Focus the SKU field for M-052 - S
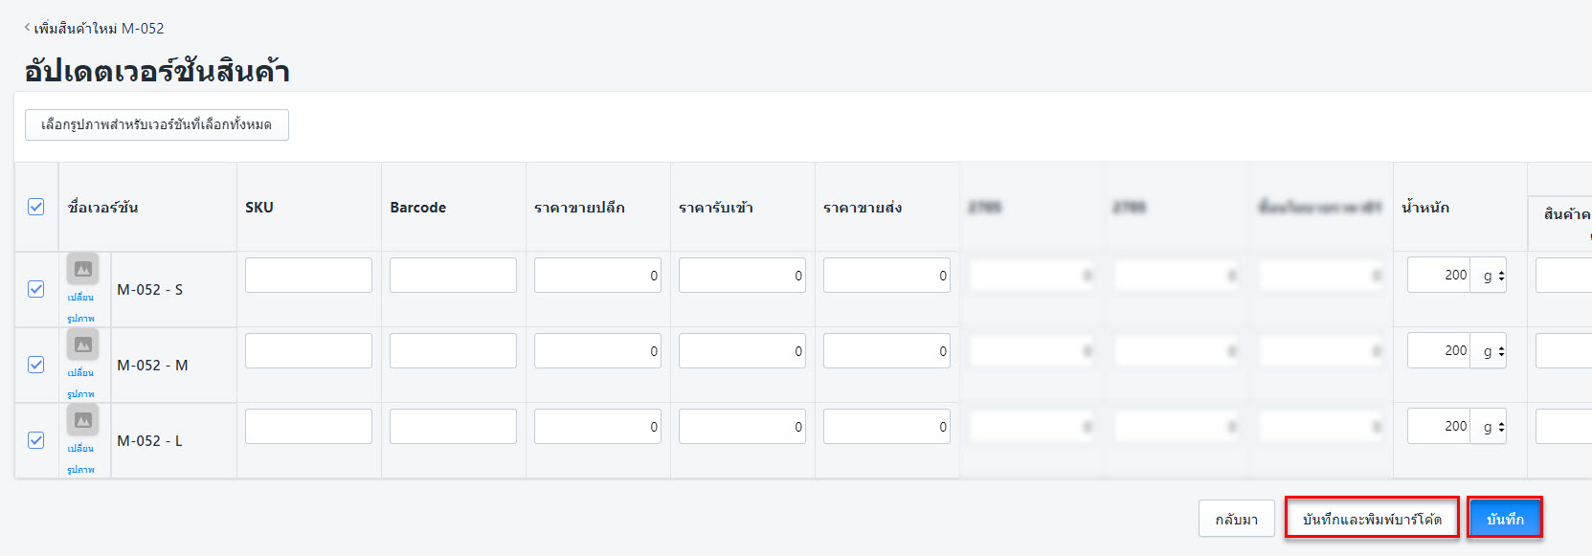Image resolution: width=1592 pixels, height=556 pixels. pyautogui.click(x=308, y=276)
